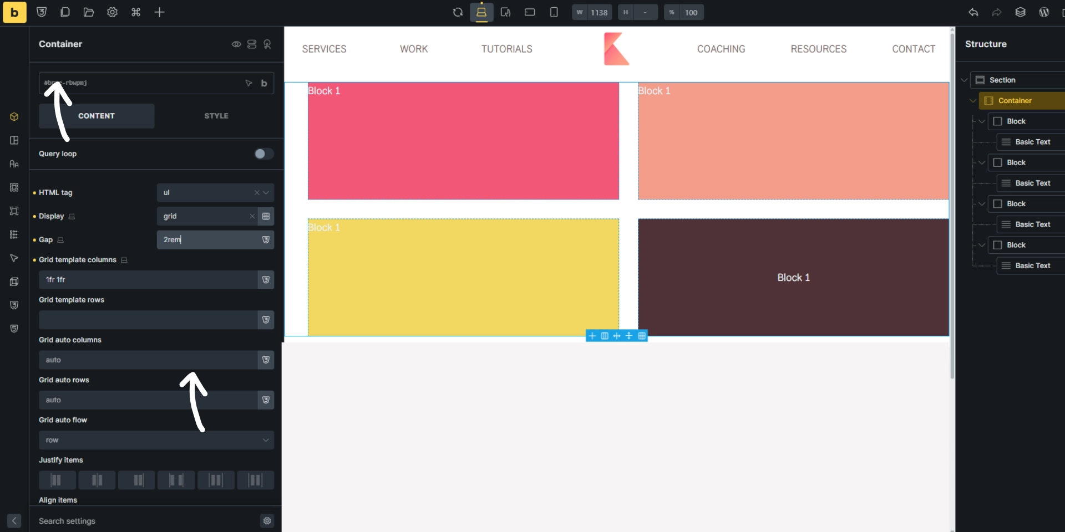Click the dynamic data icon beside Gap field
The image size is (1065, 532).
pos(266,240)
